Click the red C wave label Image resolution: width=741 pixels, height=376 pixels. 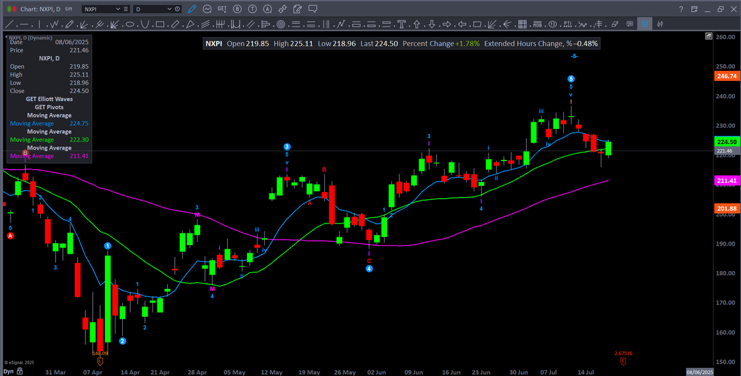coord(369,261)
